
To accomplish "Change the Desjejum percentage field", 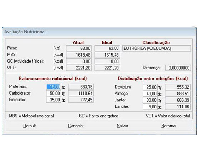I will pos(150,87).
